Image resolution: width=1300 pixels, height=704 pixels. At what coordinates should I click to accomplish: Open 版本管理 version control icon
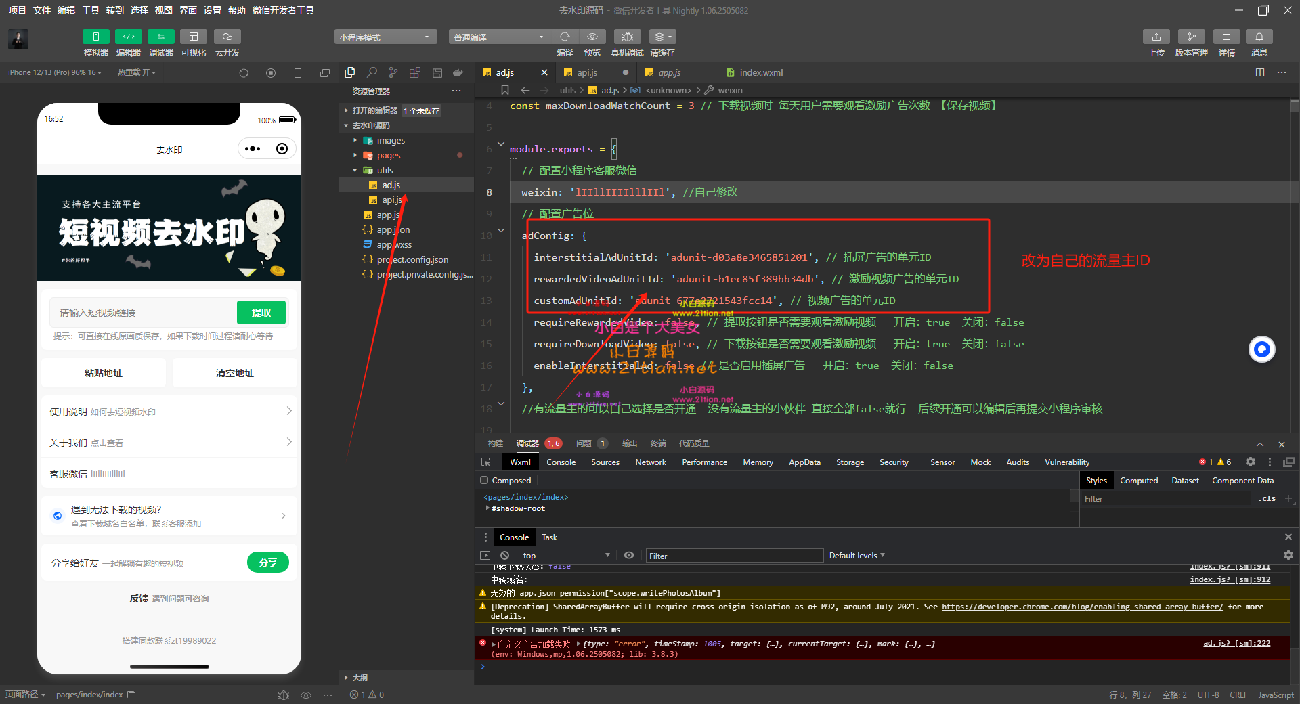(1191, 37)
